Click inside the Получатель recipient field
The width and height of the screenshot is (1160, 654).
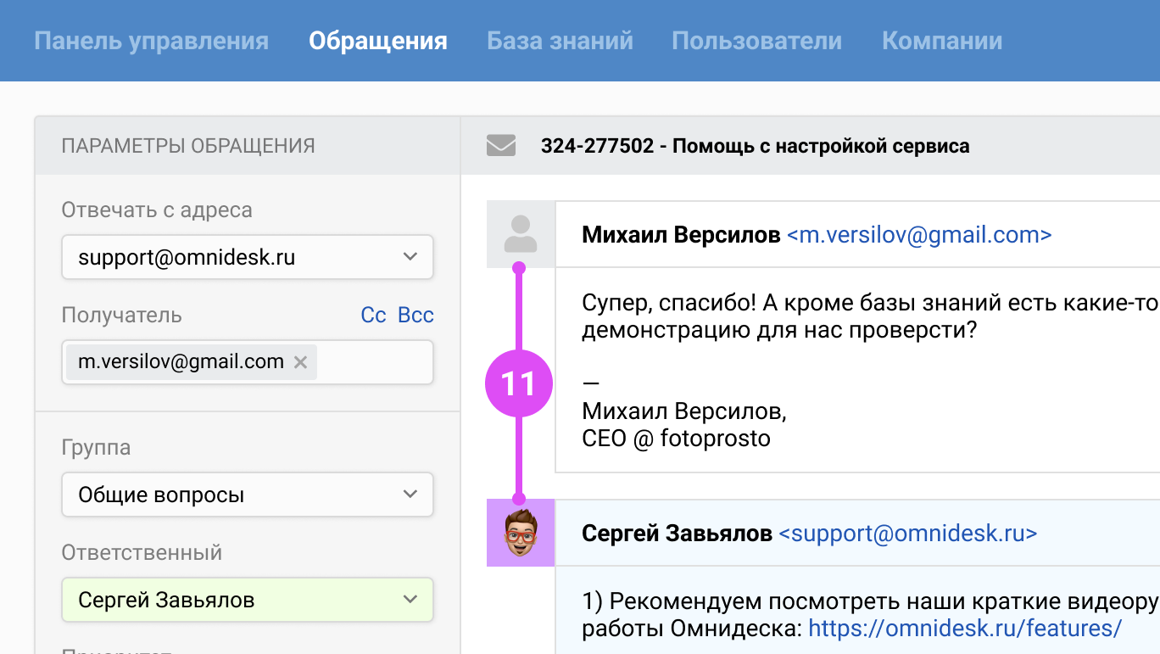click(373, 362)
